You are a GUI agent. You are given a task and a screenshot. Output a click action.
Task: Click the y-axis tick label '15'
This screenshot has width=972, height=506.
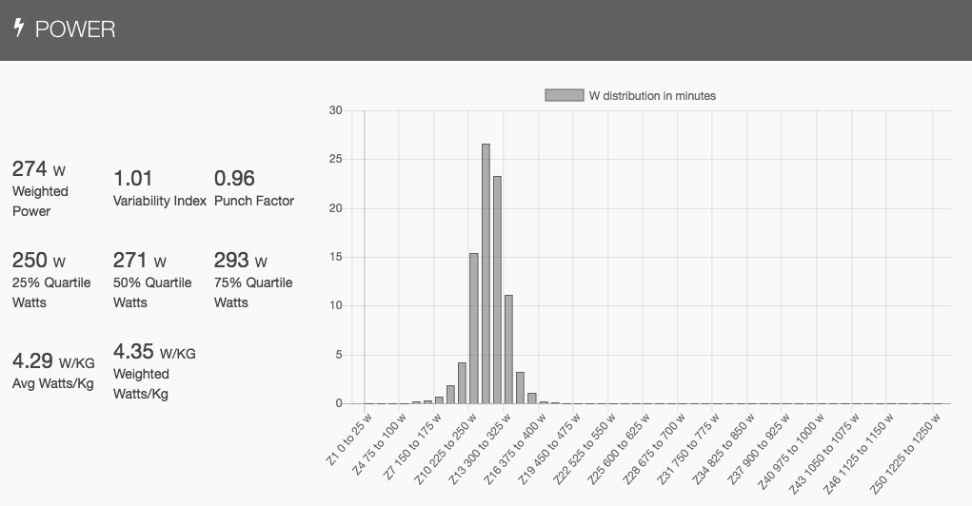335,257
